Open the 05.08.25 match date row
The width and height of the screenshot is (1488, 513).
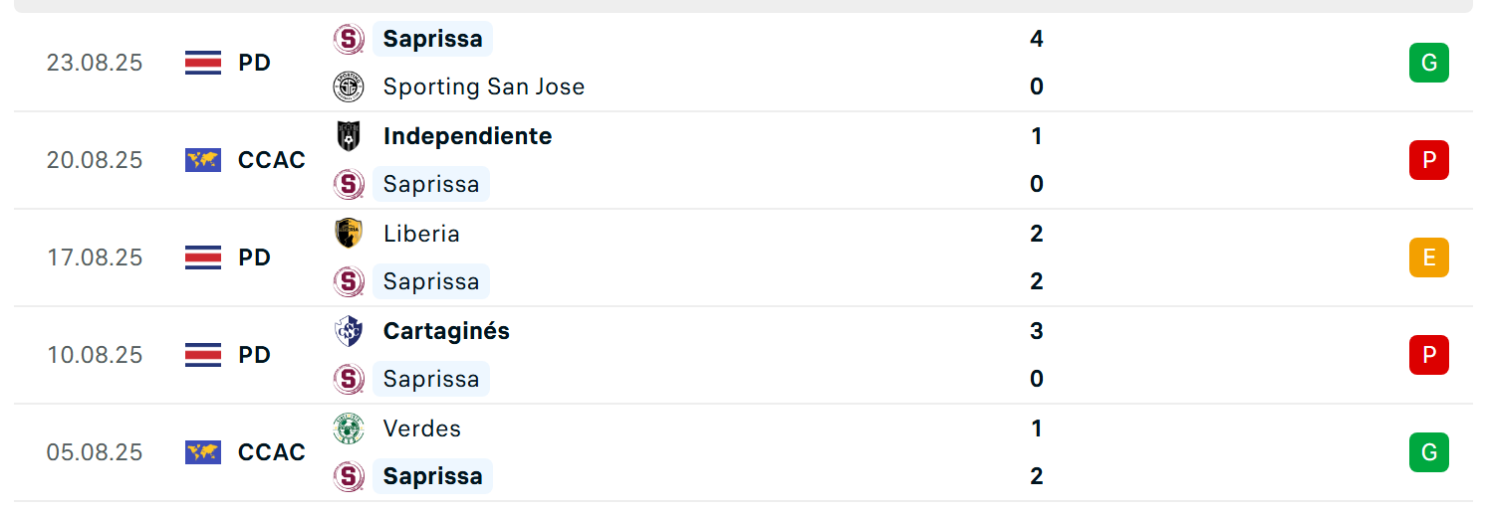744,452
